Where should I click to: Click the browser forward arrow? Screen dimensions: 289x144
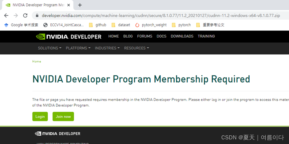click(16, 15)
